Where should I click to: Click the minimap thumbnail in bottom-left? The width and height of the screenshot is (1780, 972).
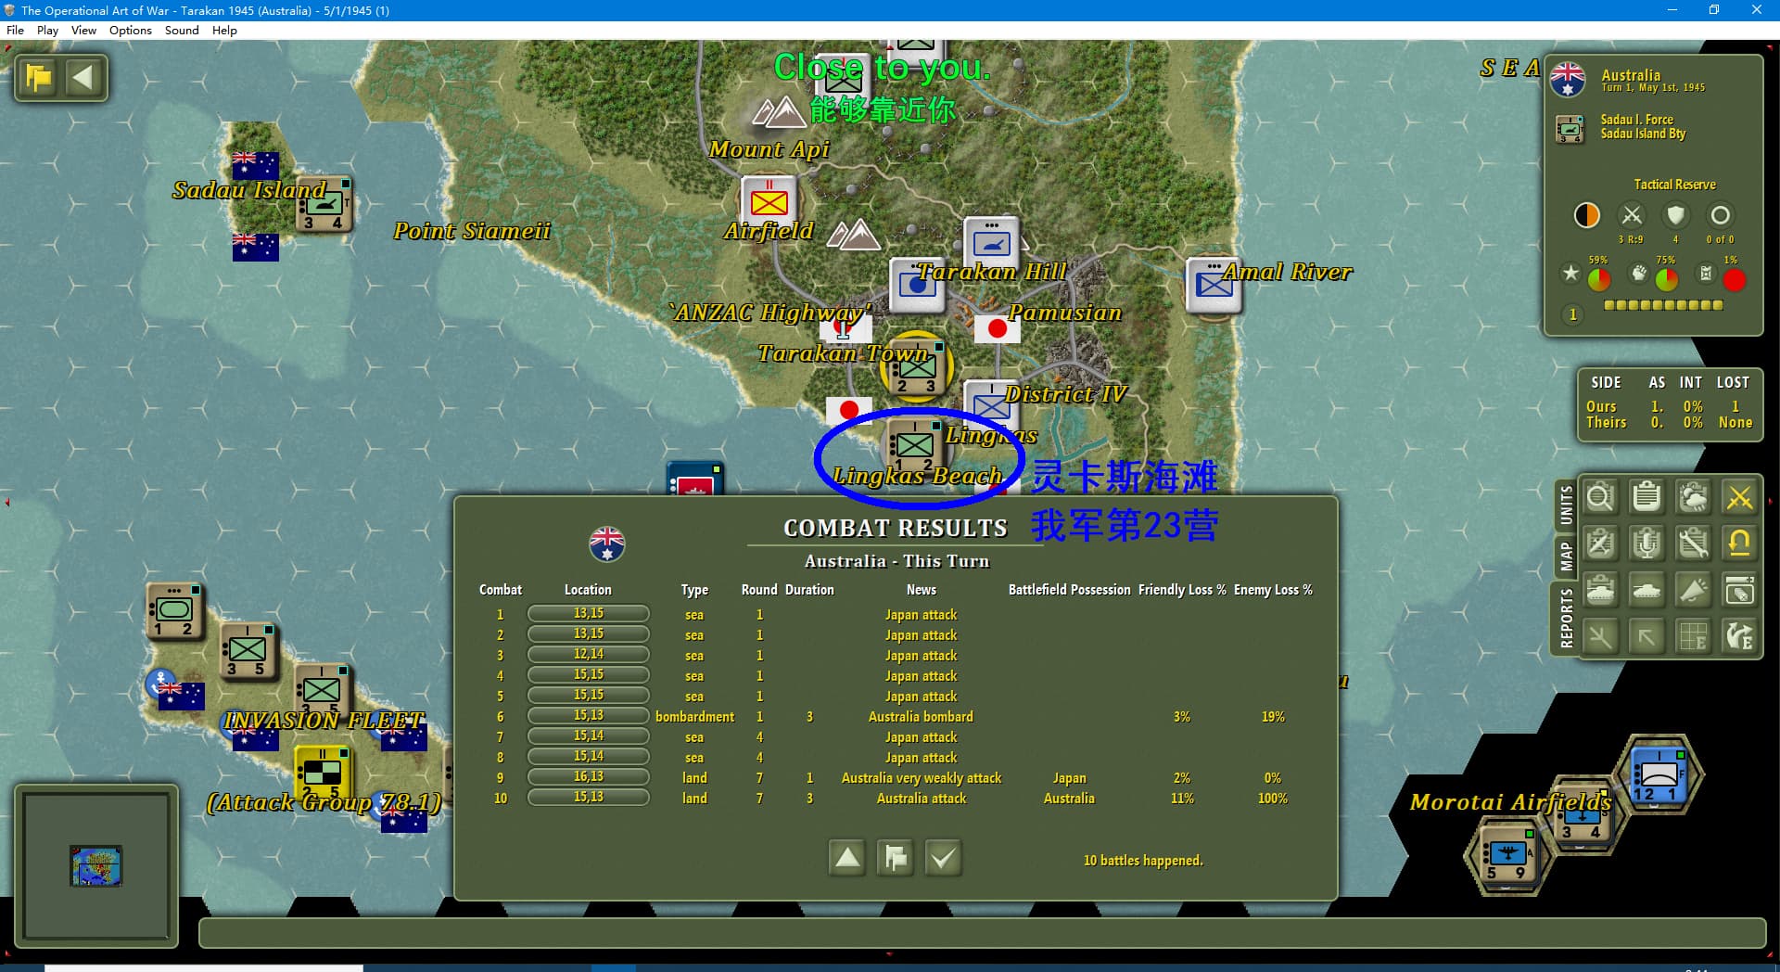click(x=96, y=865)
